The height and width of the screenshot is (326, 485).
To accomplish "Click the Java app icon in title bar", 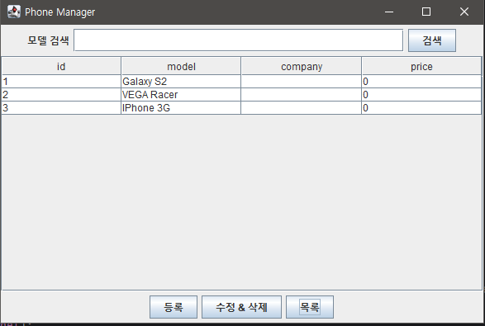I will pyautogui.click(x=14, y=12).
